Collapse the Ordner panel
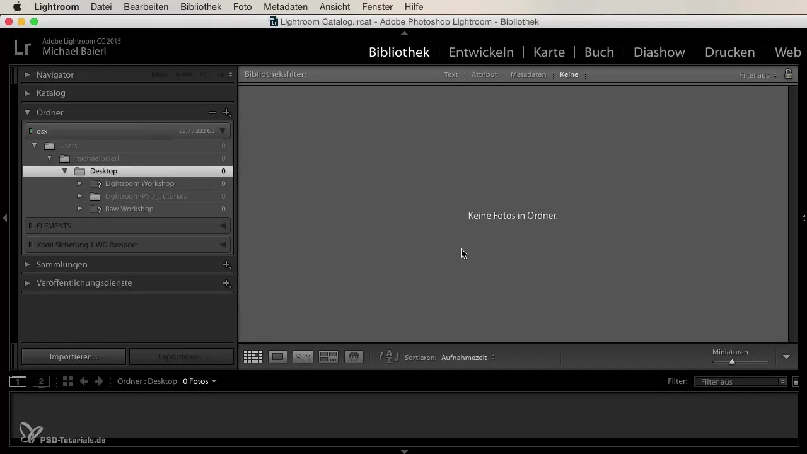 [27, 112]
